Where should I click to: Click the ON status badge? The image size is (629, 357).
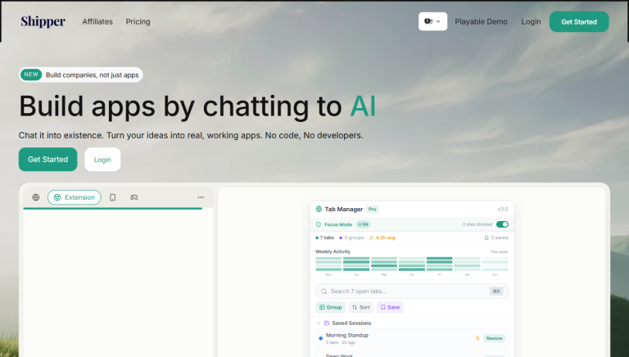[x=363, y=224]
